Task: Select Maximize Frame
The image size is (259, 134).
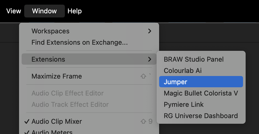Action: click(57, 76)
